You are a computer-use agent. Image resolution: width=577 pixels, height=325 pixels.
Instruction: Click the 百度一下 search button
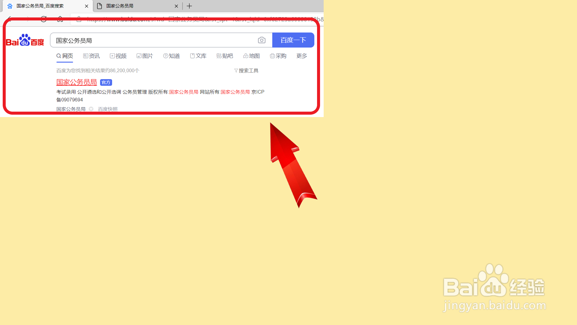(293, 40)
